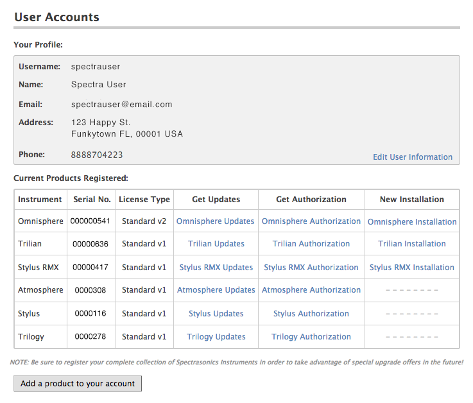473x403 pixels.
Task: Click the Funkytown FL, 00001 USA line
Action: (126, 134)
